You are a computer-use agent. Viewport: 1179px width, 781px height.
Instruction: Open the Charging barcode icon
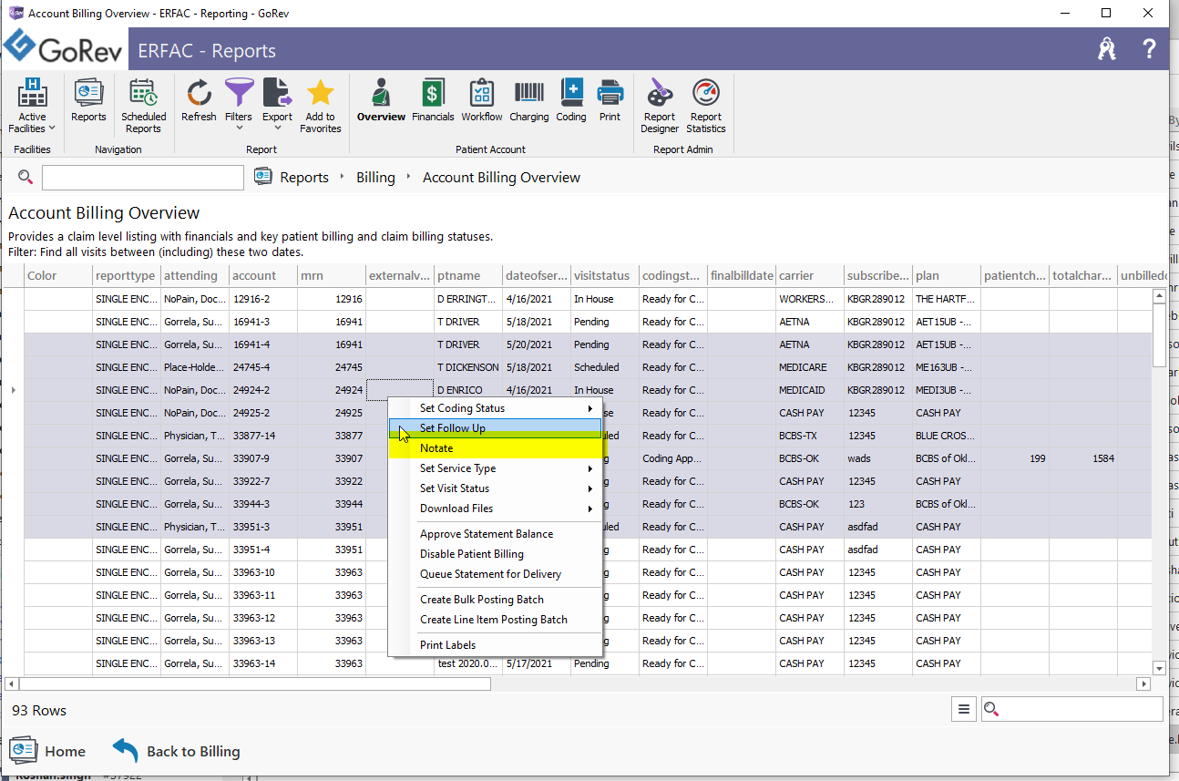click(528, 100)
